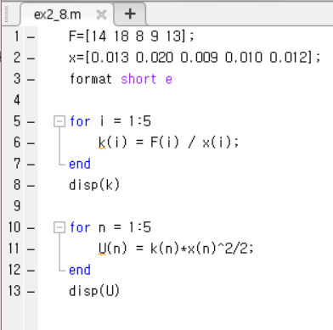The width and height of the screenshot is (333, 330).
Task: Set breakpoint at line 3 dash
Action: (31, 80)
